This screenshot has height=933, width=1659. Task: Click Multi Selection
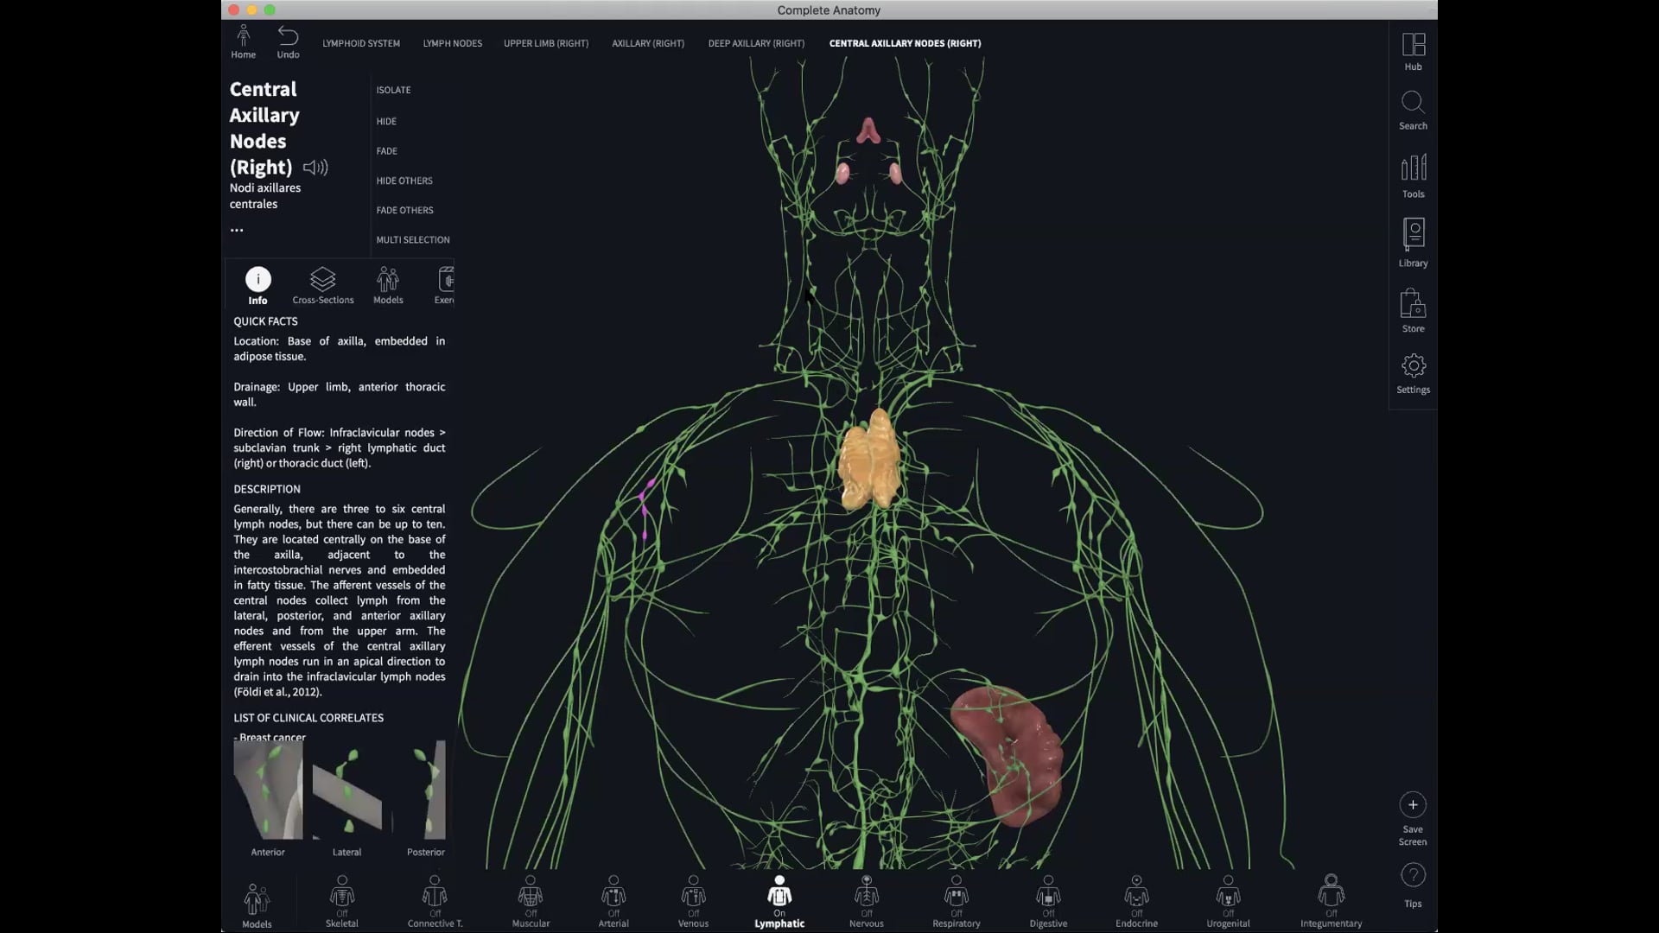pos(413,239)
